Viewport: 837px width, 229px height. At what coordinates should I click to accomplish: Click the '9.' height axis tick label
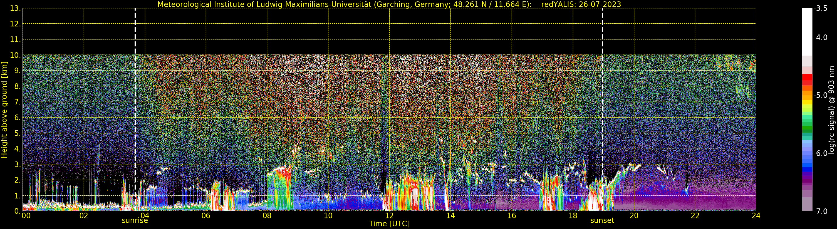tap(17, 71)
